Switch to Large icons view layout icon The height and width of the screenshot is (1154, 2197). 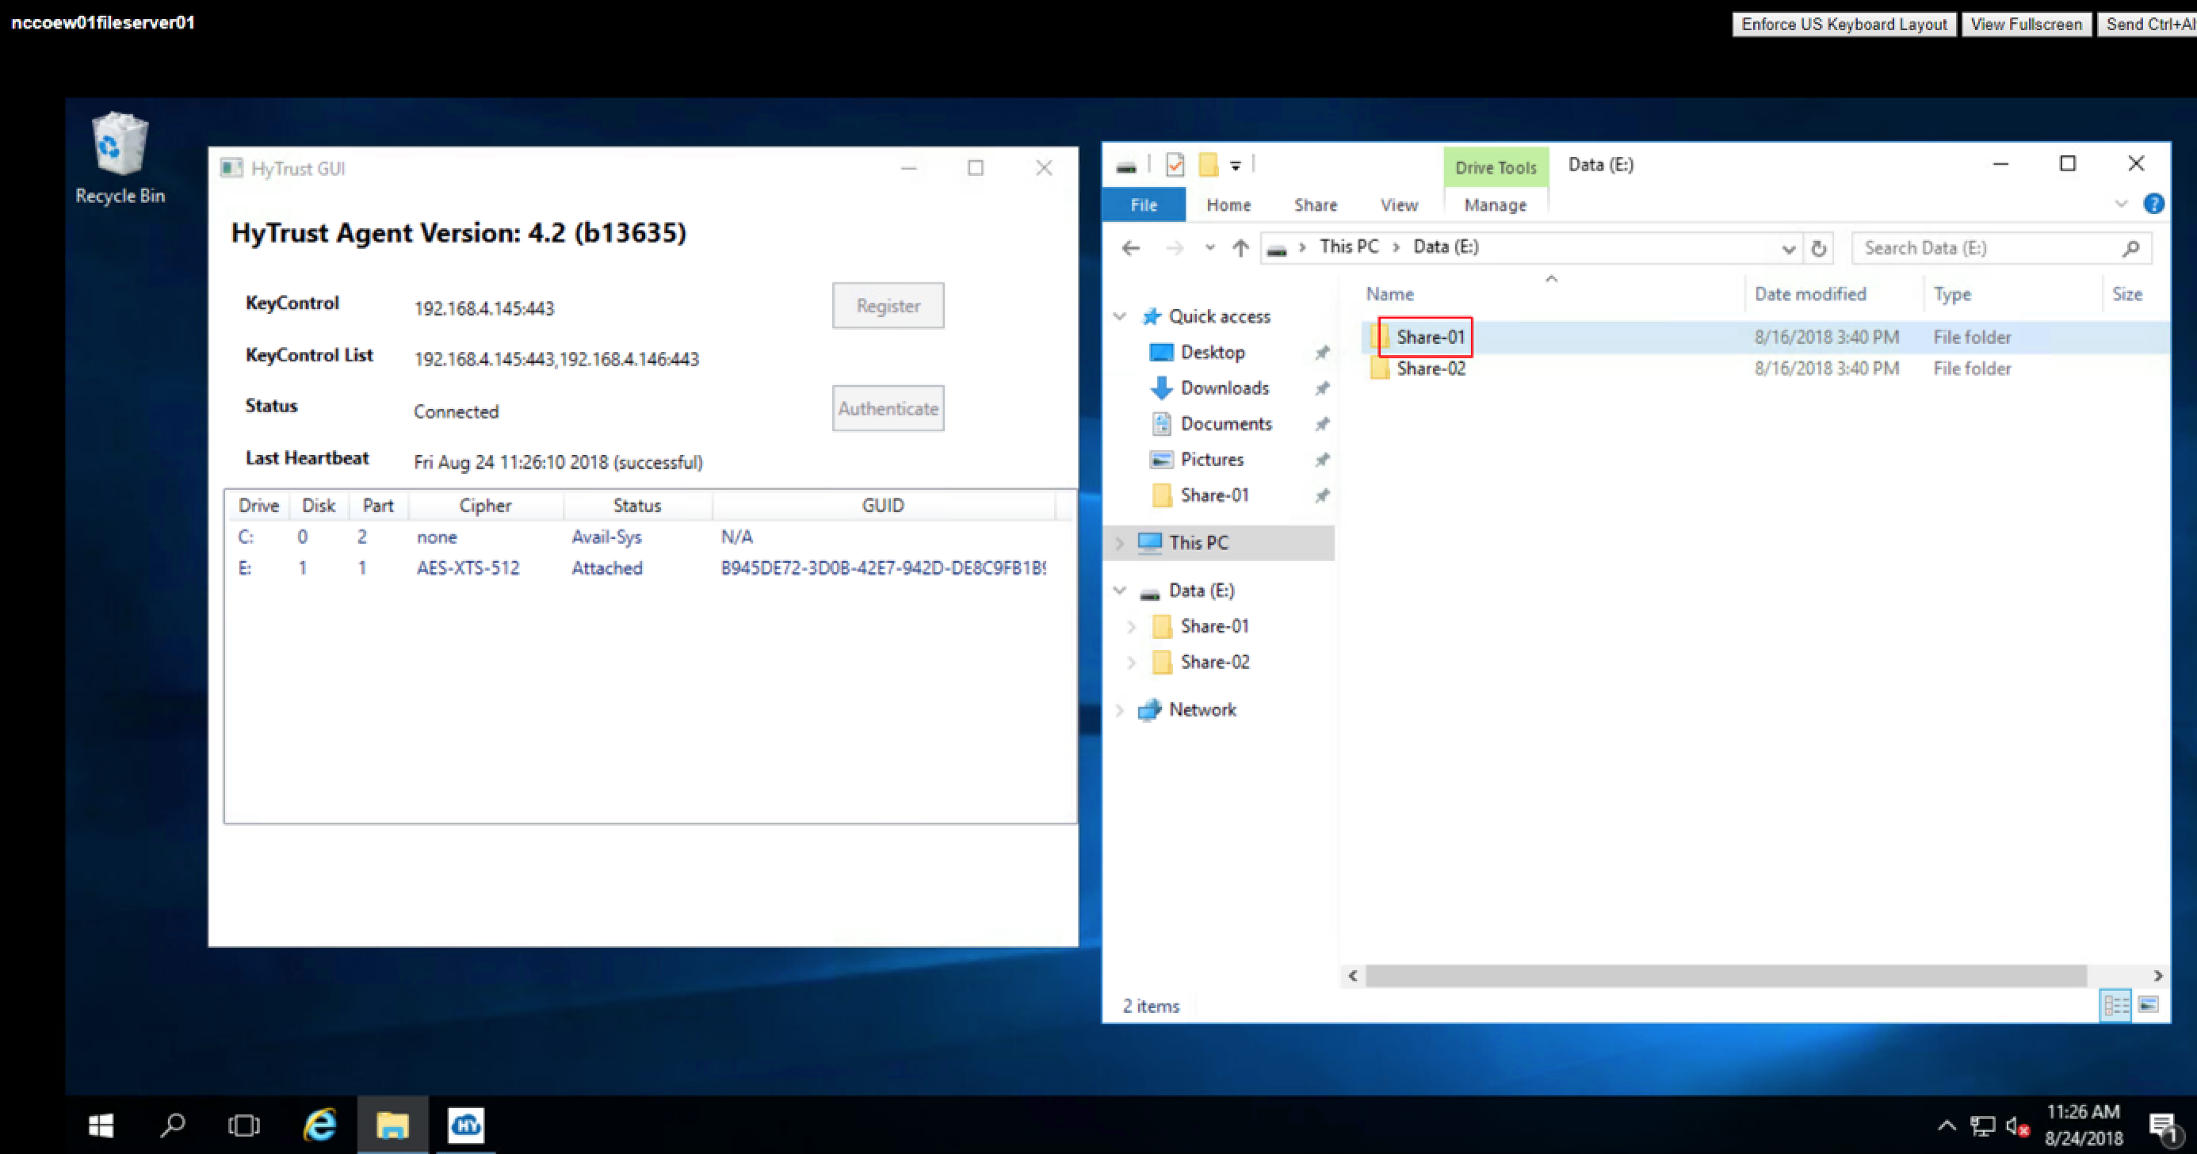coord(2148,1005)
